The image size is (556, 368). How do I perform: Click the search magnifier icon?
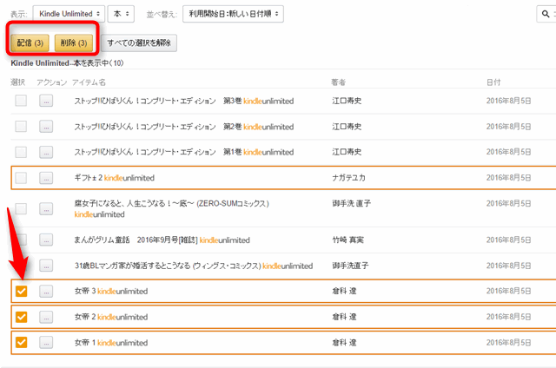[546, 14]
